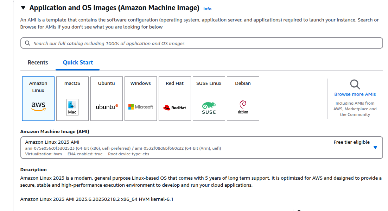Click the kernel-6.1 AMI version line

pyautogui.click(x=97, y=199)
